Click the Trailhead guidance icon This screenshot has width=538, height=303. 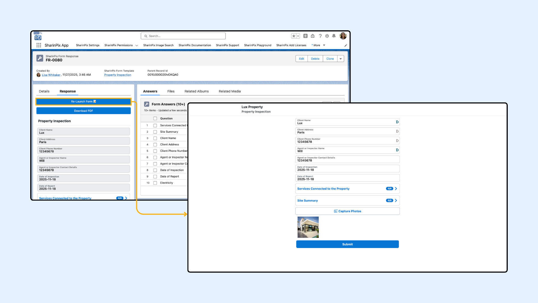tap(313, 36)
